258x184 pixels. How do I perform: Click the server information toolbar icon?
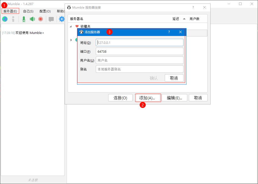[x=13, y=19]
